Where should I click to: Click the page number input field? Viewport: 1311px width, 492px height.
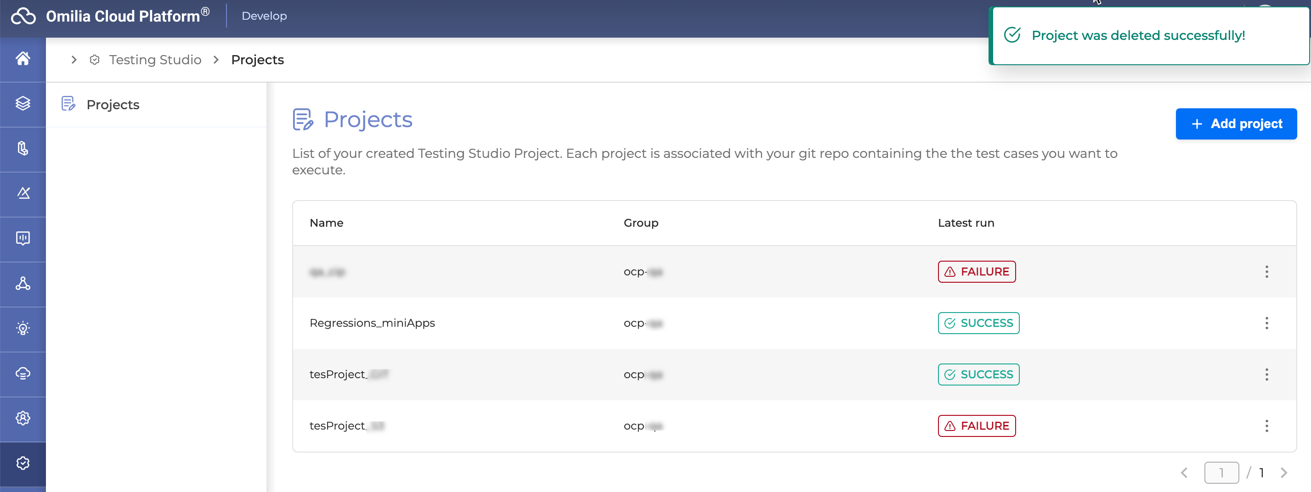pos(1221,473)
